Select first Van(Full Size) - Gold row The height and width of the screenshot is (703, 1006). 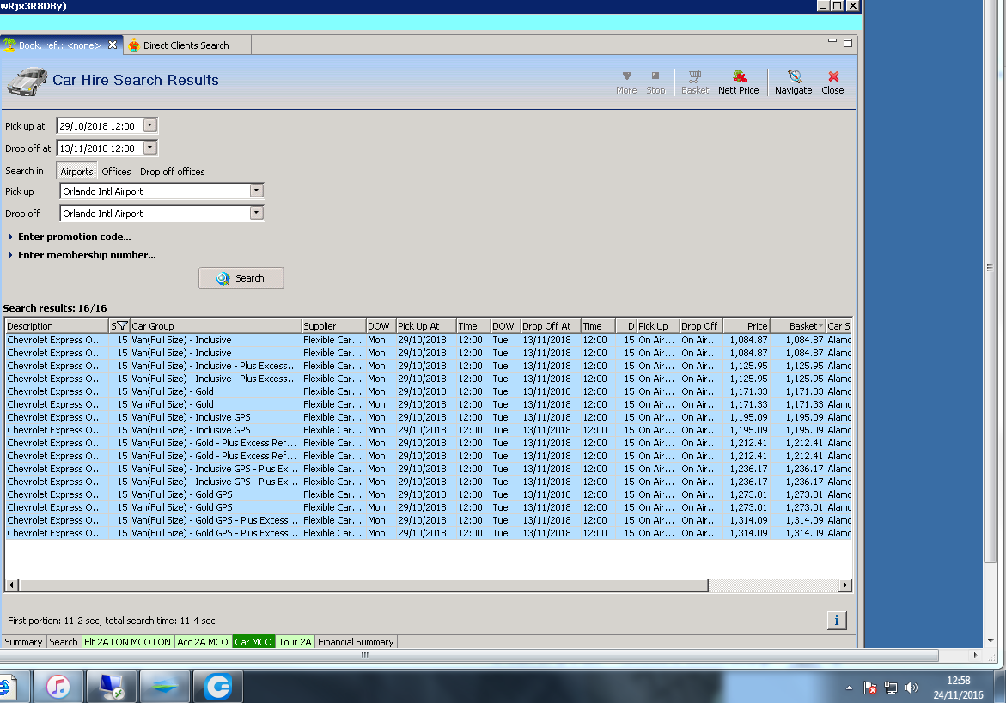coord(429,391)
